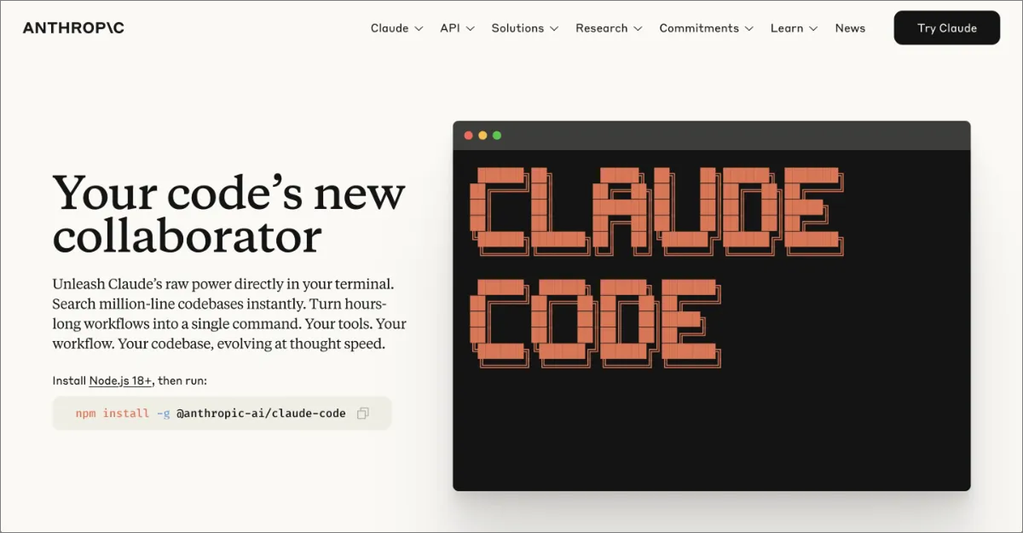Open the Commitments menu

[706, 28]
